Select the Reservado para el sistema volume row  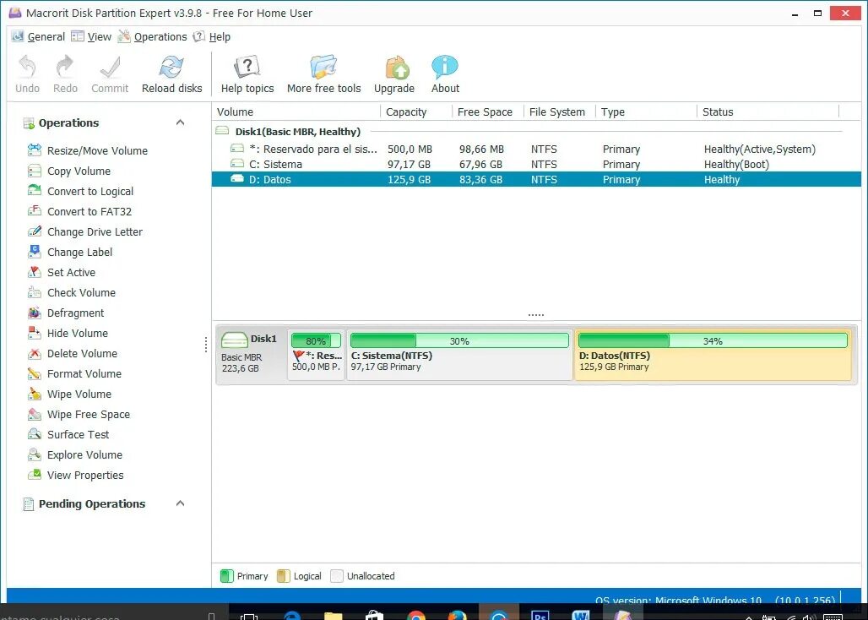pos(536,149)
